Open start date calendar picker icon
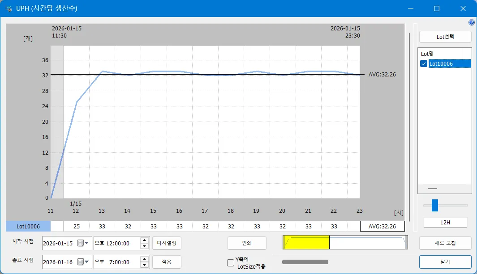477x274 pixels. [81, 243]
